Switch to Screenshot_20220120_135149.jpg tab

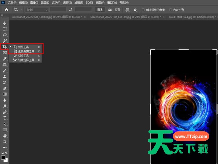(126, 17)
